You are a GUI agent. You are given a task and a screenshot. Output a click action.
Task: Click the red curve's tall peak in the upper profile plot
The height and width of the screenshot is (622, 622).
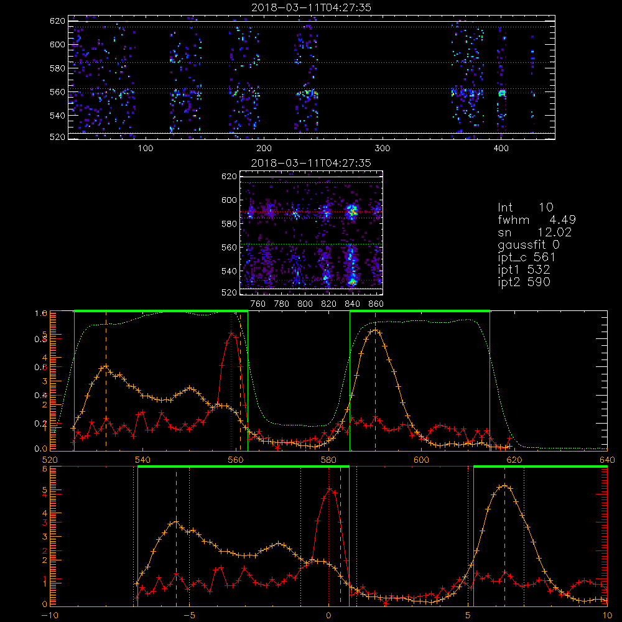pos(231,332)
